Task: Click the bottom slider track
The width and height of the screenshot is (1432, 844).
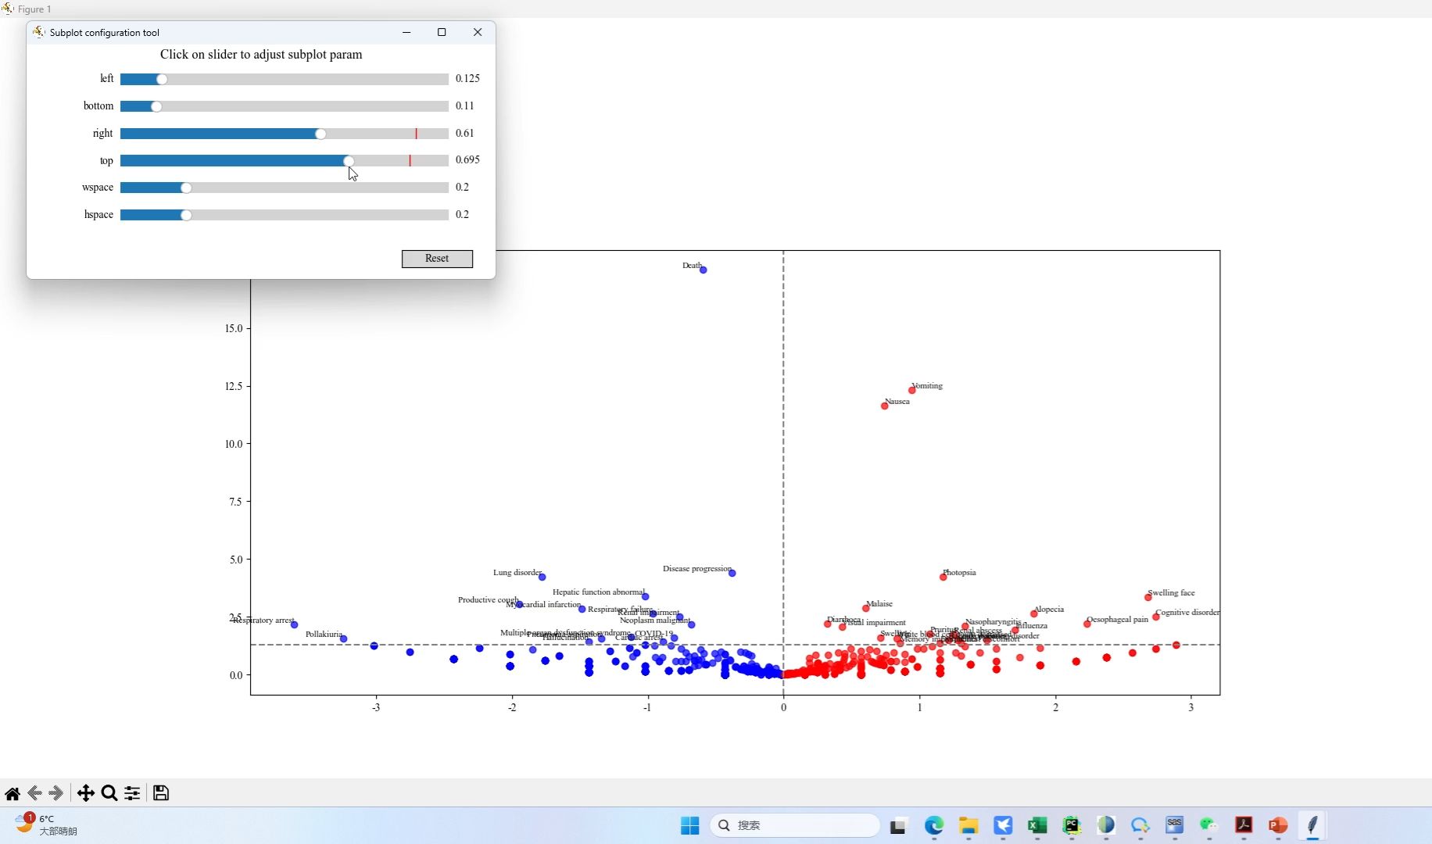Action: point(285,106)
